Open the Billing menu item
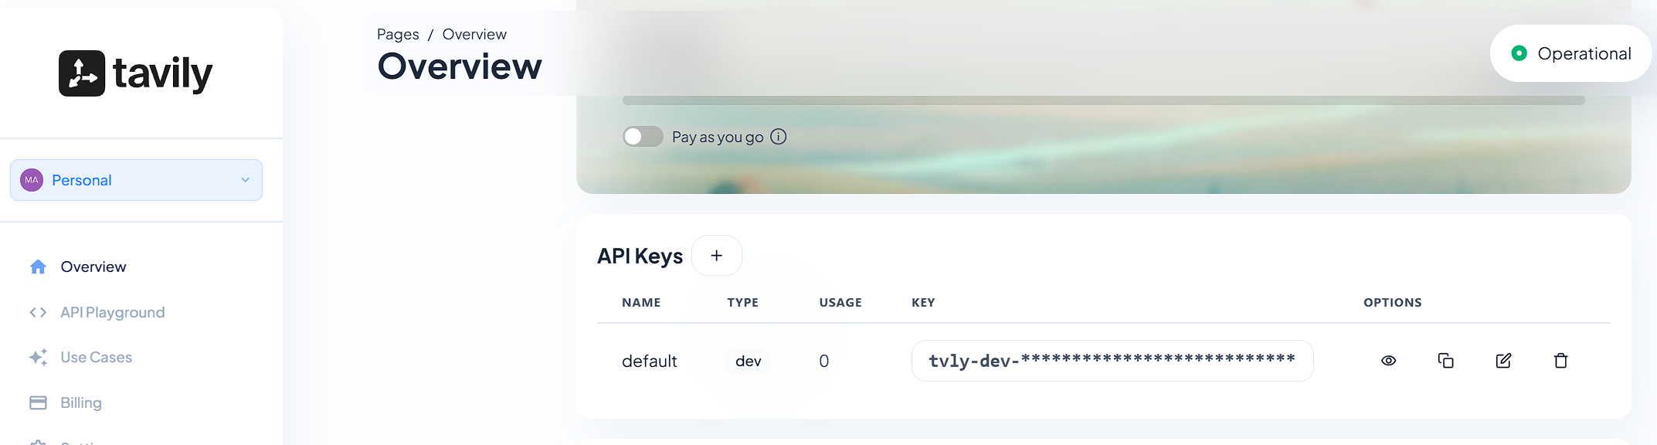The image size is (1657, 445). pyautogui.click(x=81, y=403)
